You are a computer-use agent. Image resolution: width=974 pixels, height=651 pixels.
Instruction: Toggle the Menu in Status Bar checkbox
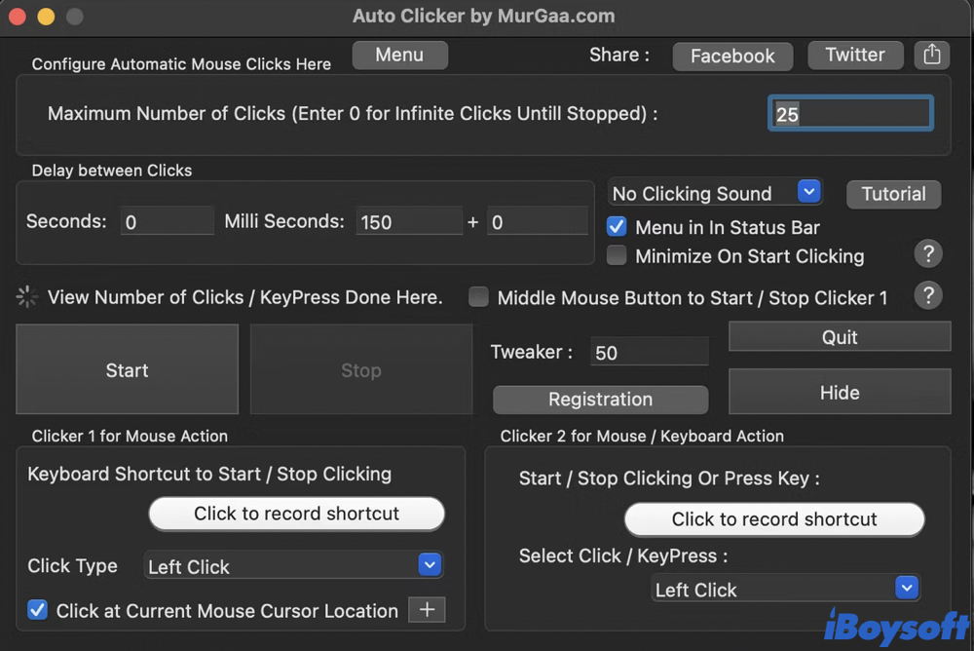click(616, 227)
